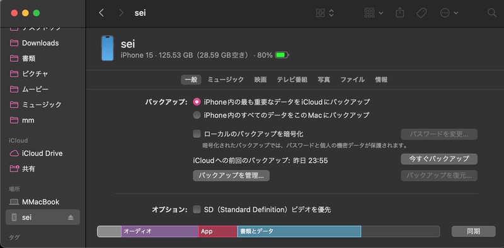Open the ムービー sidebar folder
The width and height of the screenshot is (504, 248).
43,89
